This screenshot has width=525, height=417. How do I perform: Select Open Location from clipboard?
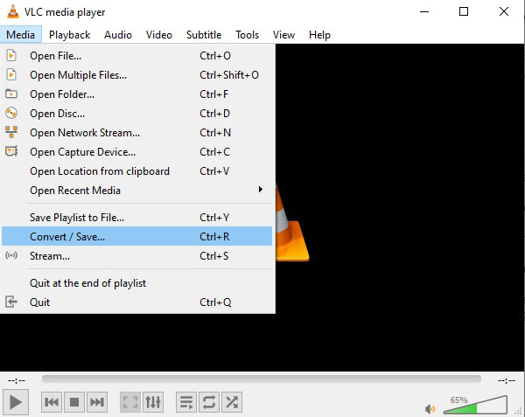click(136, 171)
